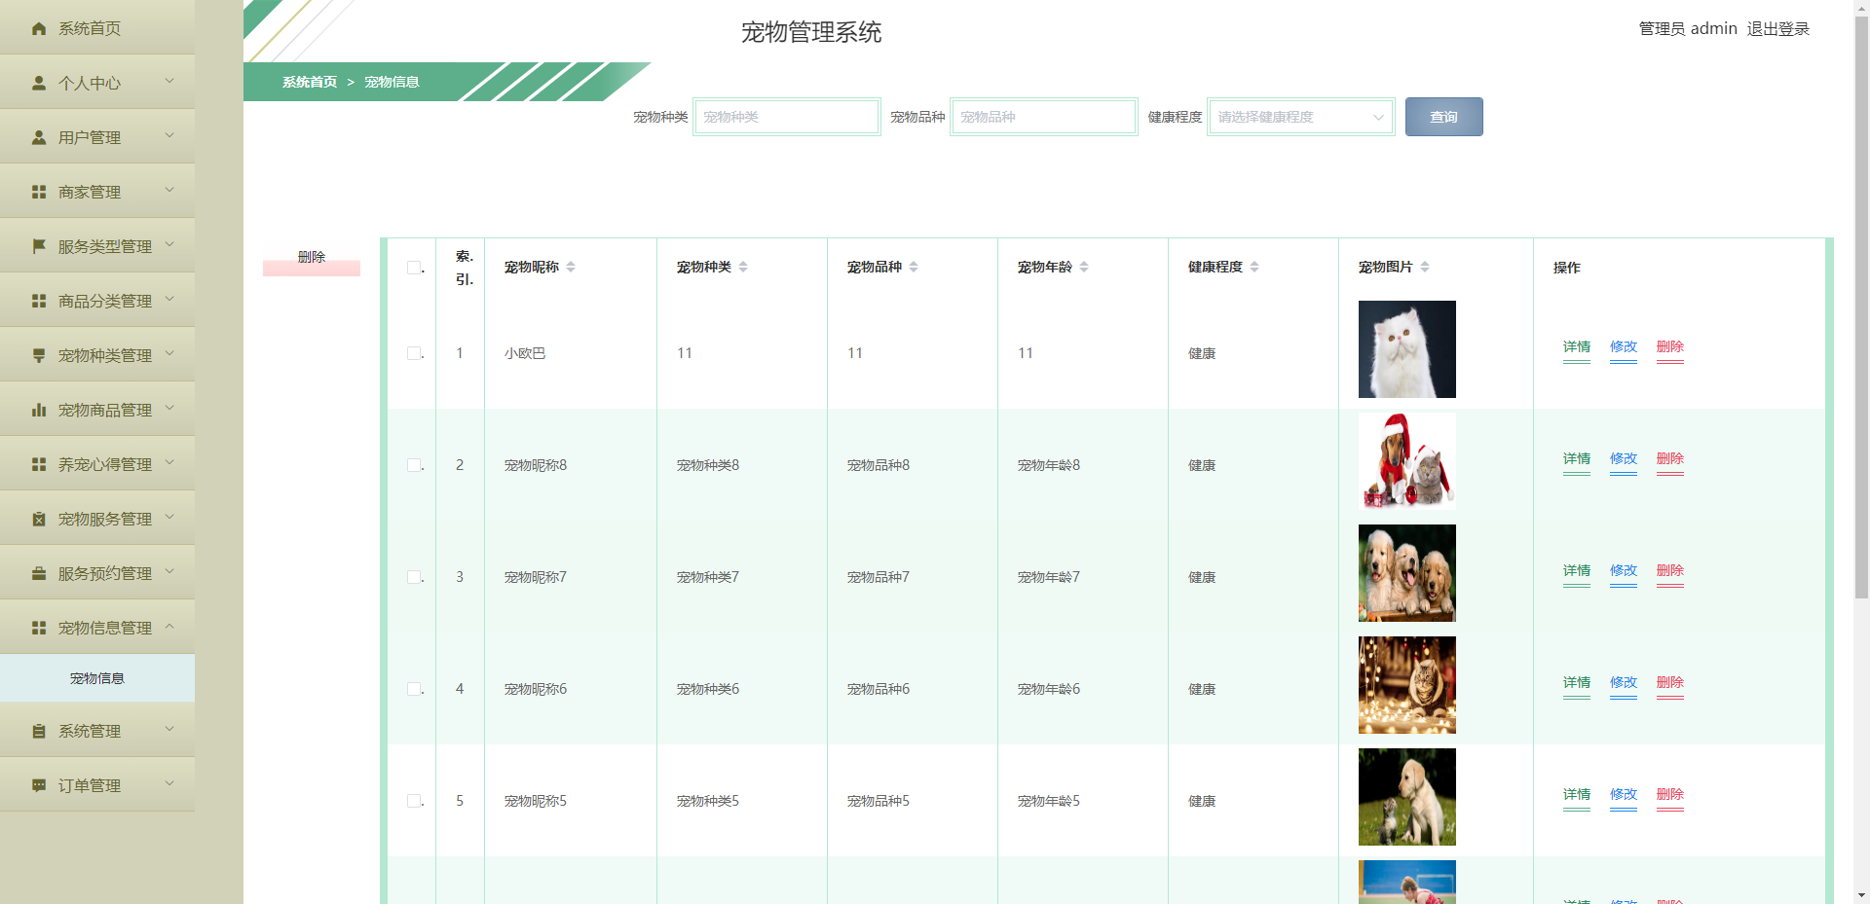Expand 服务类型管理 via its chevron
The width and height of the screenshot is (1870, 904).
tap(169, 244)
